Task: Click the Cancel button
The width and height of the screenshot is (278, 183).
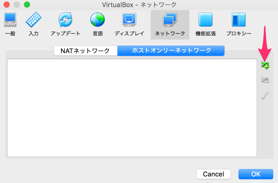Action: tap(213, 174)
